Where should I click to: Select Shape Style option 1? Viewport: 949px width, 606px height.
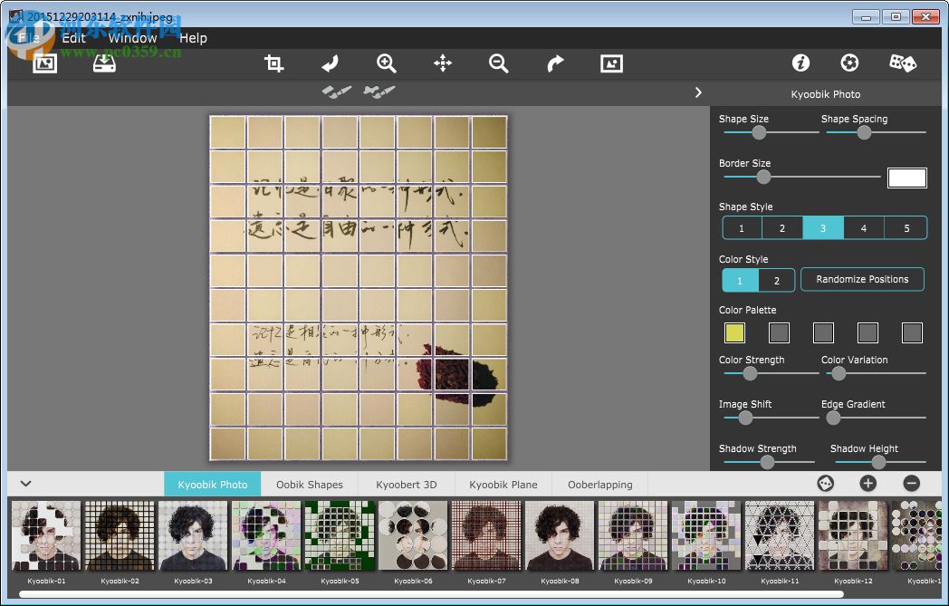tap(742, 228)
